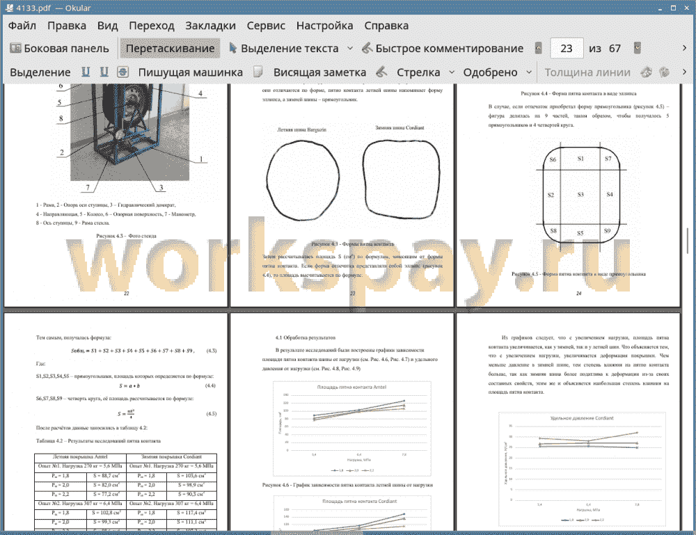Open the Файл menu
This screenshot has width=696, height=535.
tap(22, 26)
